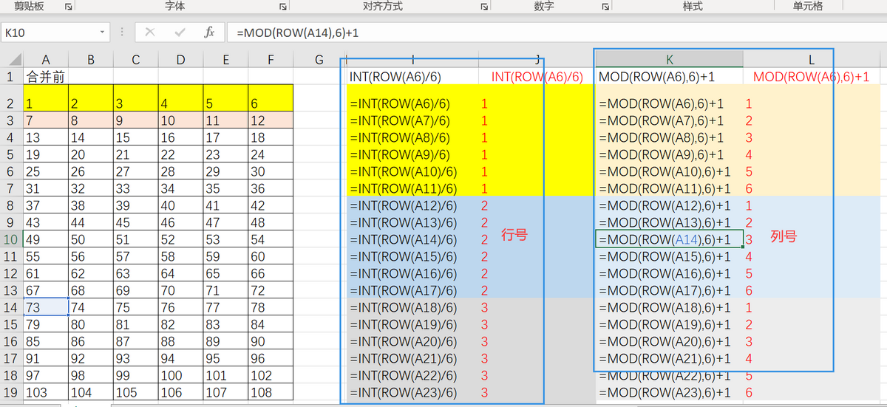This screenshot has width=887, height=407.
Task: Select row 7 header
Action: tap(11, 188)
